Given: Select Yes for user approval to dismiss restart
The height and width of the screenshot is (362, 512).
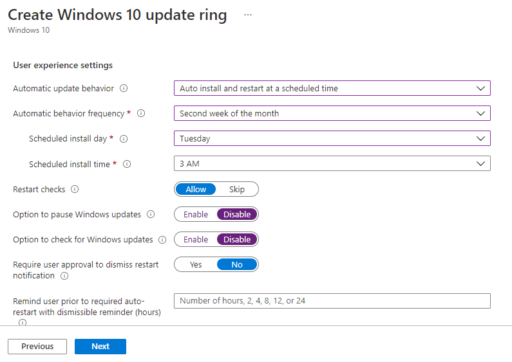Looking at the screenshot, I should pos(196,264).
